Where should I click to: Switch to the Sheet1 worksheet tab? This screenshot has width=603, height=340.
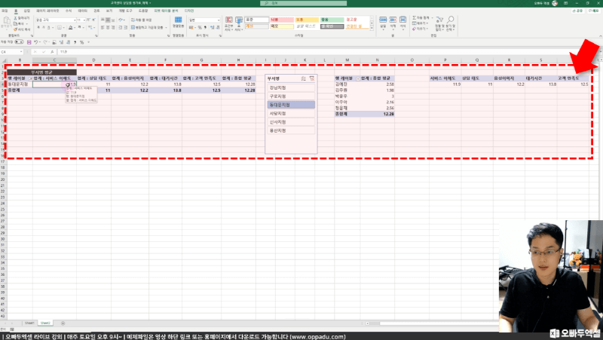(x=29, y=321)
